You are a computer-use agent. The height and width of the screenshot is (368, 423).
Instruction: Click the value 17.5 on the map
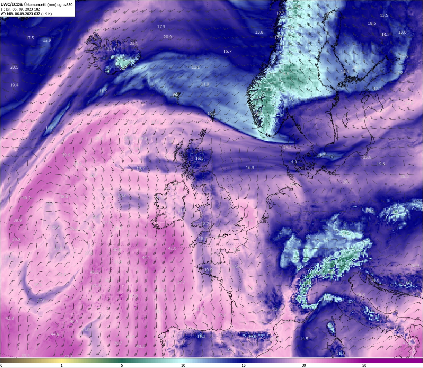30,38
